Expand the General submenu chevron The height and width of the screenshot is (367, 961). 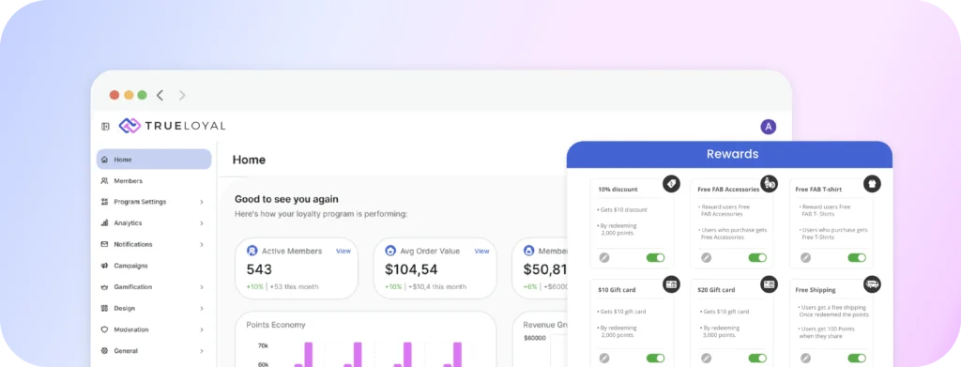(202, 351)
